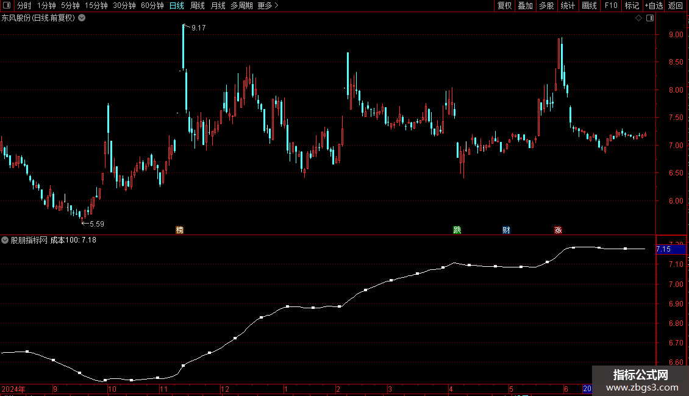Click the diamond icon above the chart
The height and width of the screenshot is (396, 689).
[x=639, y=18]
